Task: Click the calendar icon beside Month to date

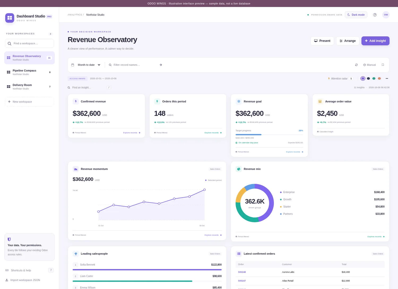Action: click(x=73, y=65)
